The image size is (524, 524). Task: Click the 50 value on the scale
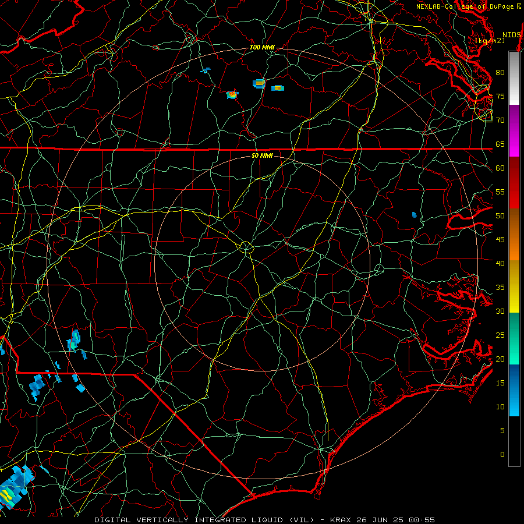(500, 215)
